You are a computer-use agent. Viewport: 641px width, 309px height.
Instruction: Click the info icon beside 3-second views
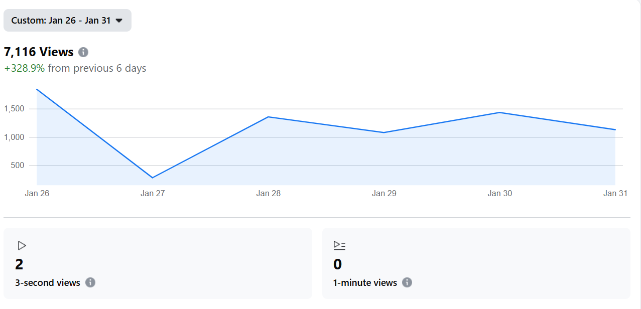[90, 282]
